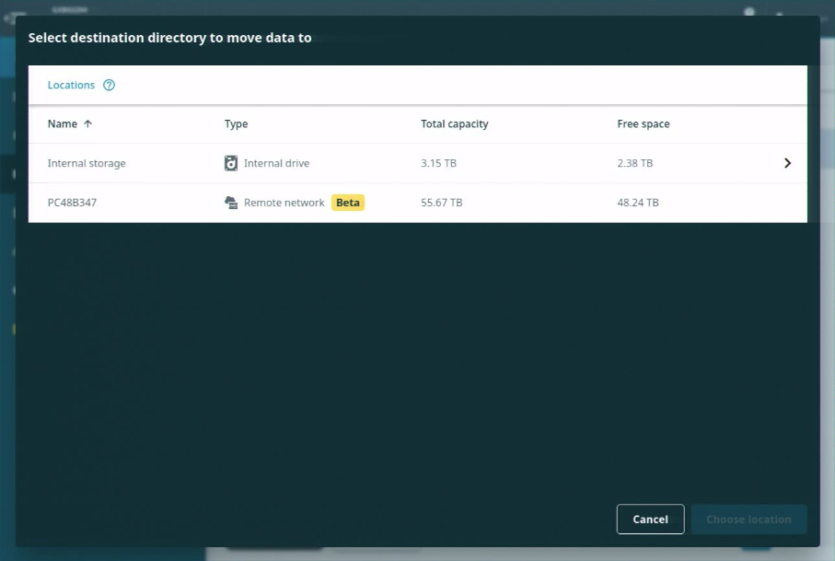Open the PC48B347 remote network location
This screenshot has height=561, width=835.
pos(73,202)
